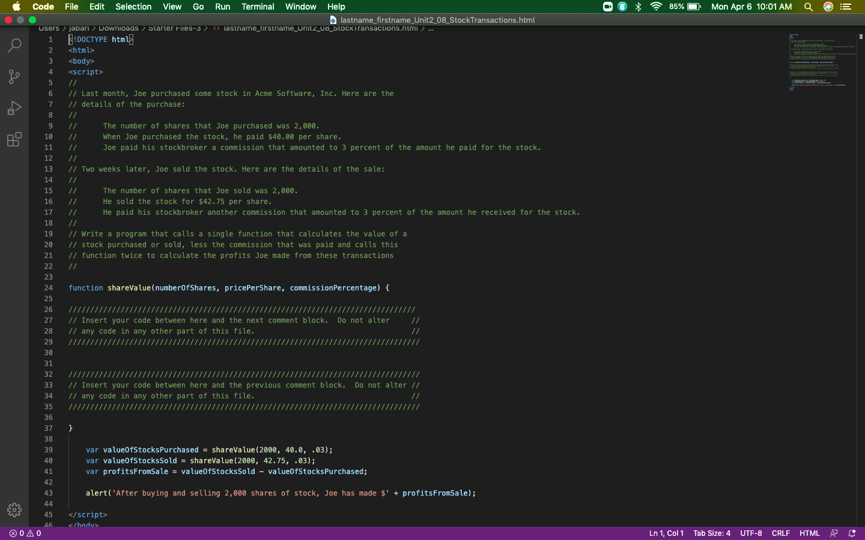The image size is (865, 540).
Task: Click the file name breadcrumb segment
Action: pos(320,28)
